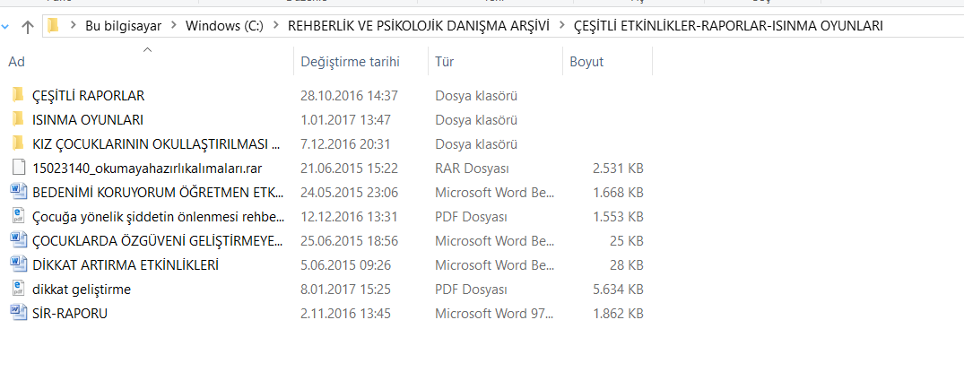Select the RAR file icon for 15023140_okumayahazırlıkalımaları
This screenshot has height=372, width=964.
pyautogui.click(x=19, y=168)
